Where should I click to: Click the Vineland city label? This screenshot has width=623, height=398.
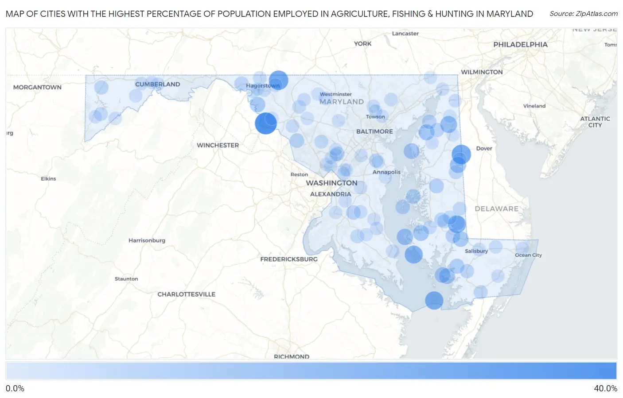pyautogui.click(x=534, y=106)
